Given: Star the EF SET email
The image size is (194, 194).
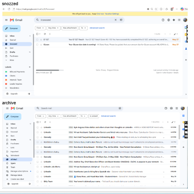Looking at the screenshot, I should (41, 40).
